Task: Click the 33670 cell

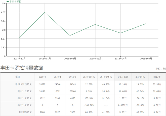Action: coord(42,84)
